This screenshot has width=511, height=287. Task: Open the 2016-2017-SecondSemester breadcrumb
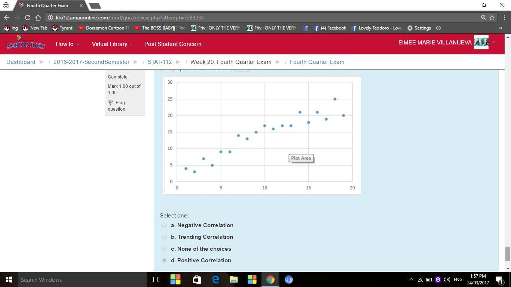pos(91,62)
